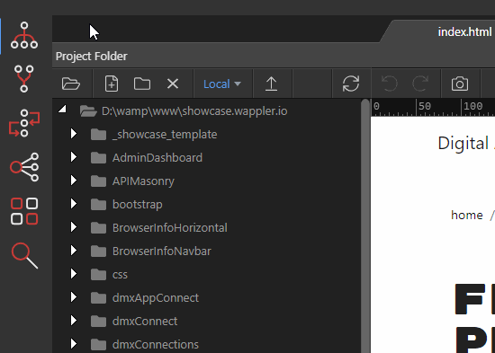The width and height of the screenshot is (495, 353).
Task: Click the X delete icon in toolbar
Action: click(173, 84)
